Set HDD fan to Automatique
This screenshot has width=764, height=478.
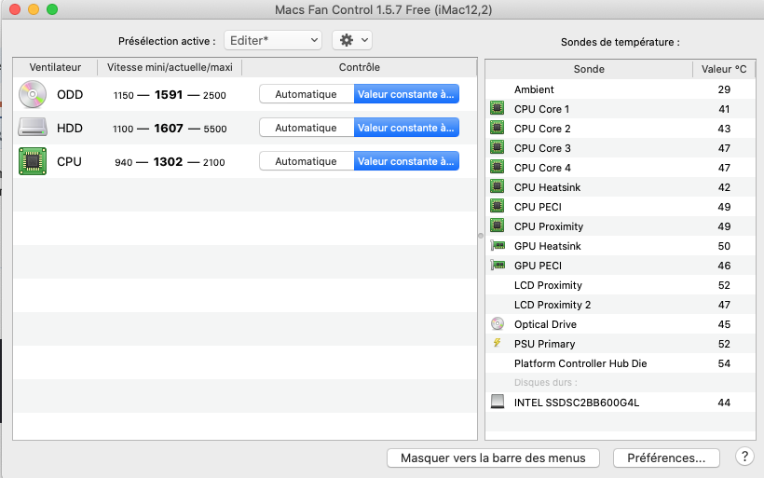click(x=306, y=128)
